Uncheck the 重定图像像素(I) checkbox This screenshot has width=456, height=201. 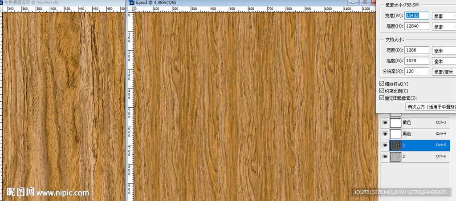click(382, 98)
